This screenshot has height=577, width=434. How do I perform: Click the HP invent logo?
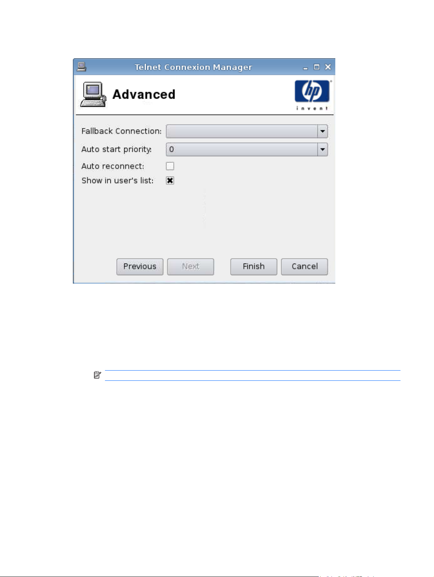(x=312, y=95)
